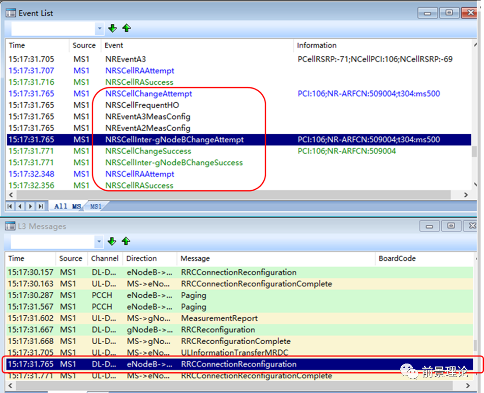The height and width of the screenshot is (393, 484).
Task: Select the NREventA3MeasConfig event row
Action: [239, 116]
